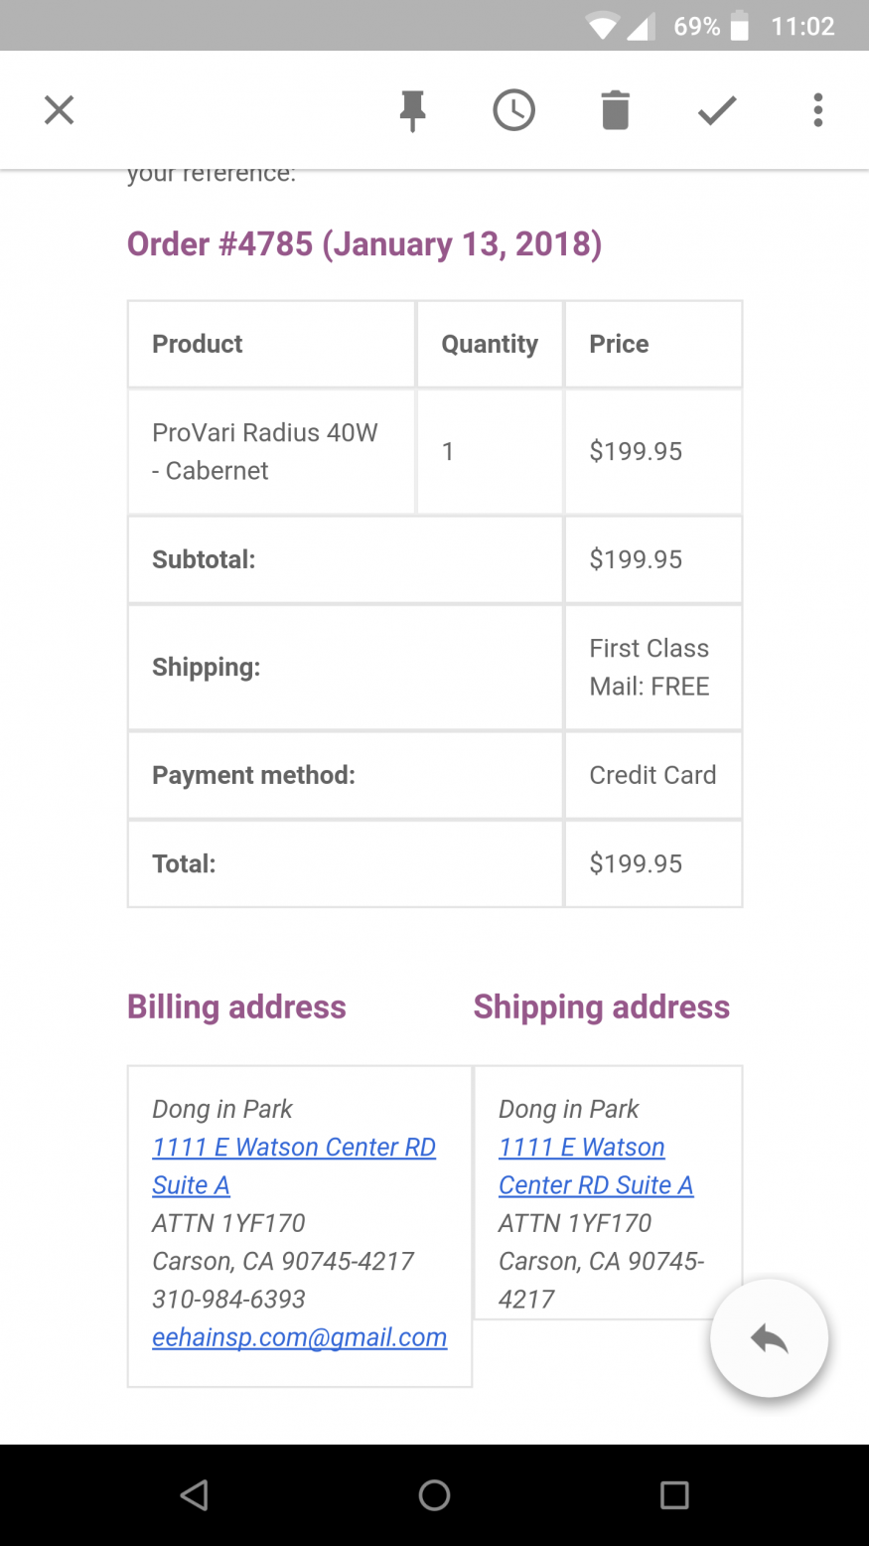
Task: Tap the Total $199.95 price cell
Action: pos(636,863)
